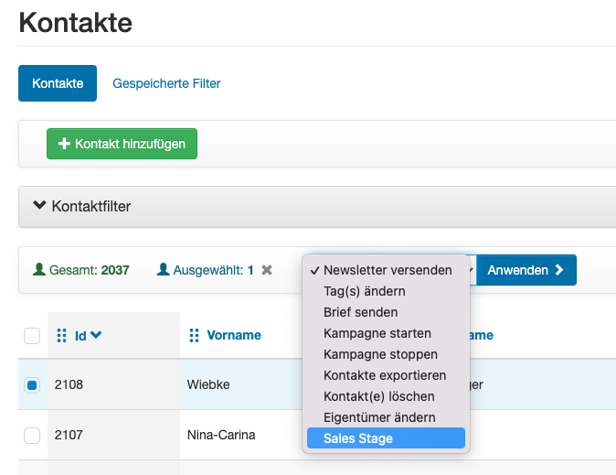The width and height of the screenshot is (616, 475).
Task: Click the person icon next to Gesamt
Action: 39,270
